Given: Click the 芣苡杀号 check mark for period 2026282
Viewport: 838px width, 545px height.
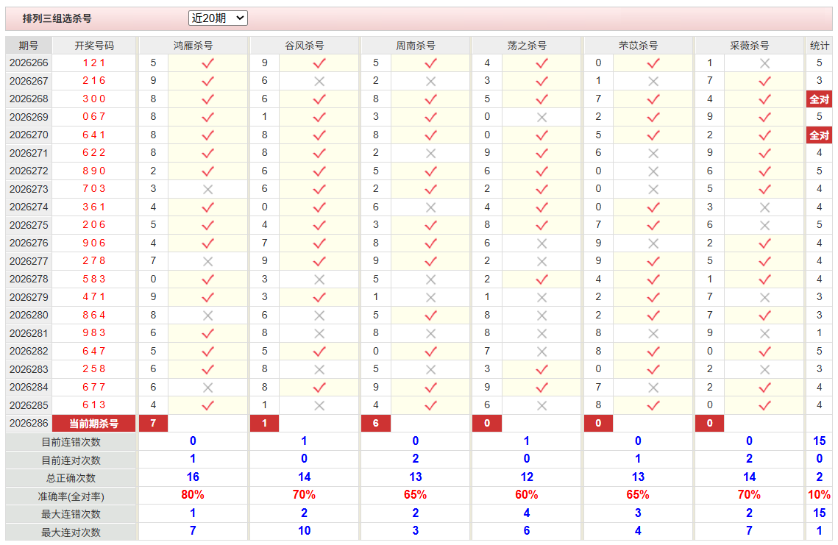Looking at the screenshot, I should point(653,352).
